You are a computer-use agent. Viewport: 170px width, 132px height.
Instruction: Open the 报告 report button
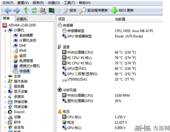69,11
